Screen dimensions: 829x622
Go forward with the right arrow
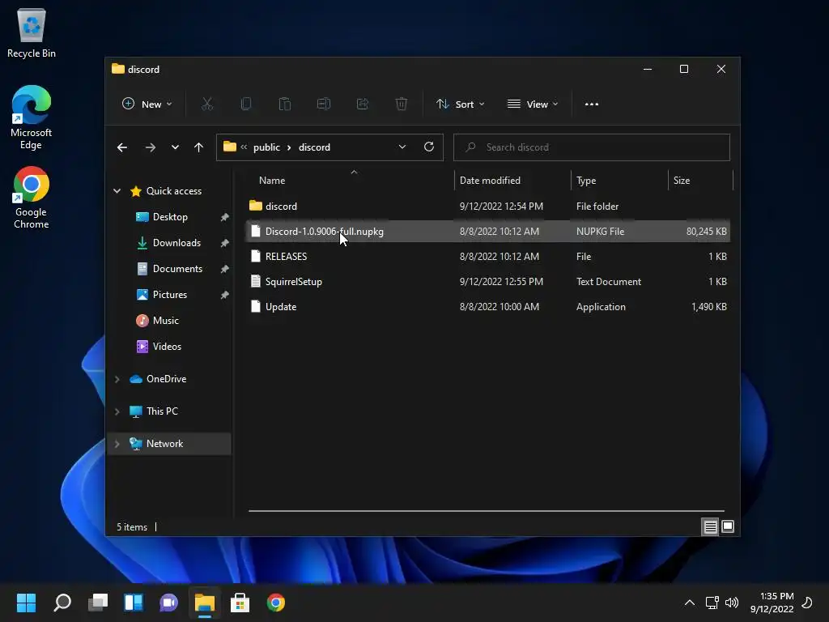pyautogui.click(x=151, y=147)
